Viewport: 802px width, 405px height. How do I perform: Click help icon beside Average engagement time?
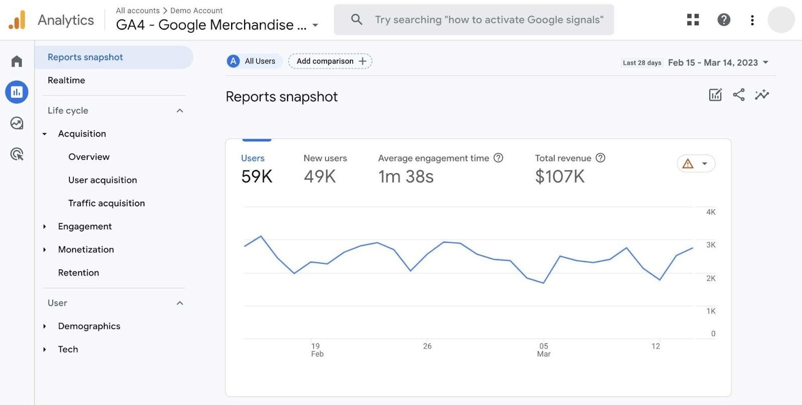[x=498, y=158]
